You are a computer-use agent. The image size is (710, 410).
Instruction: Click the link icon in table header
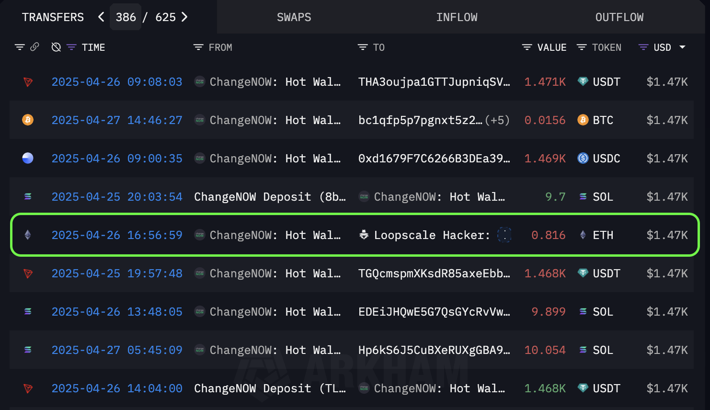34,47
